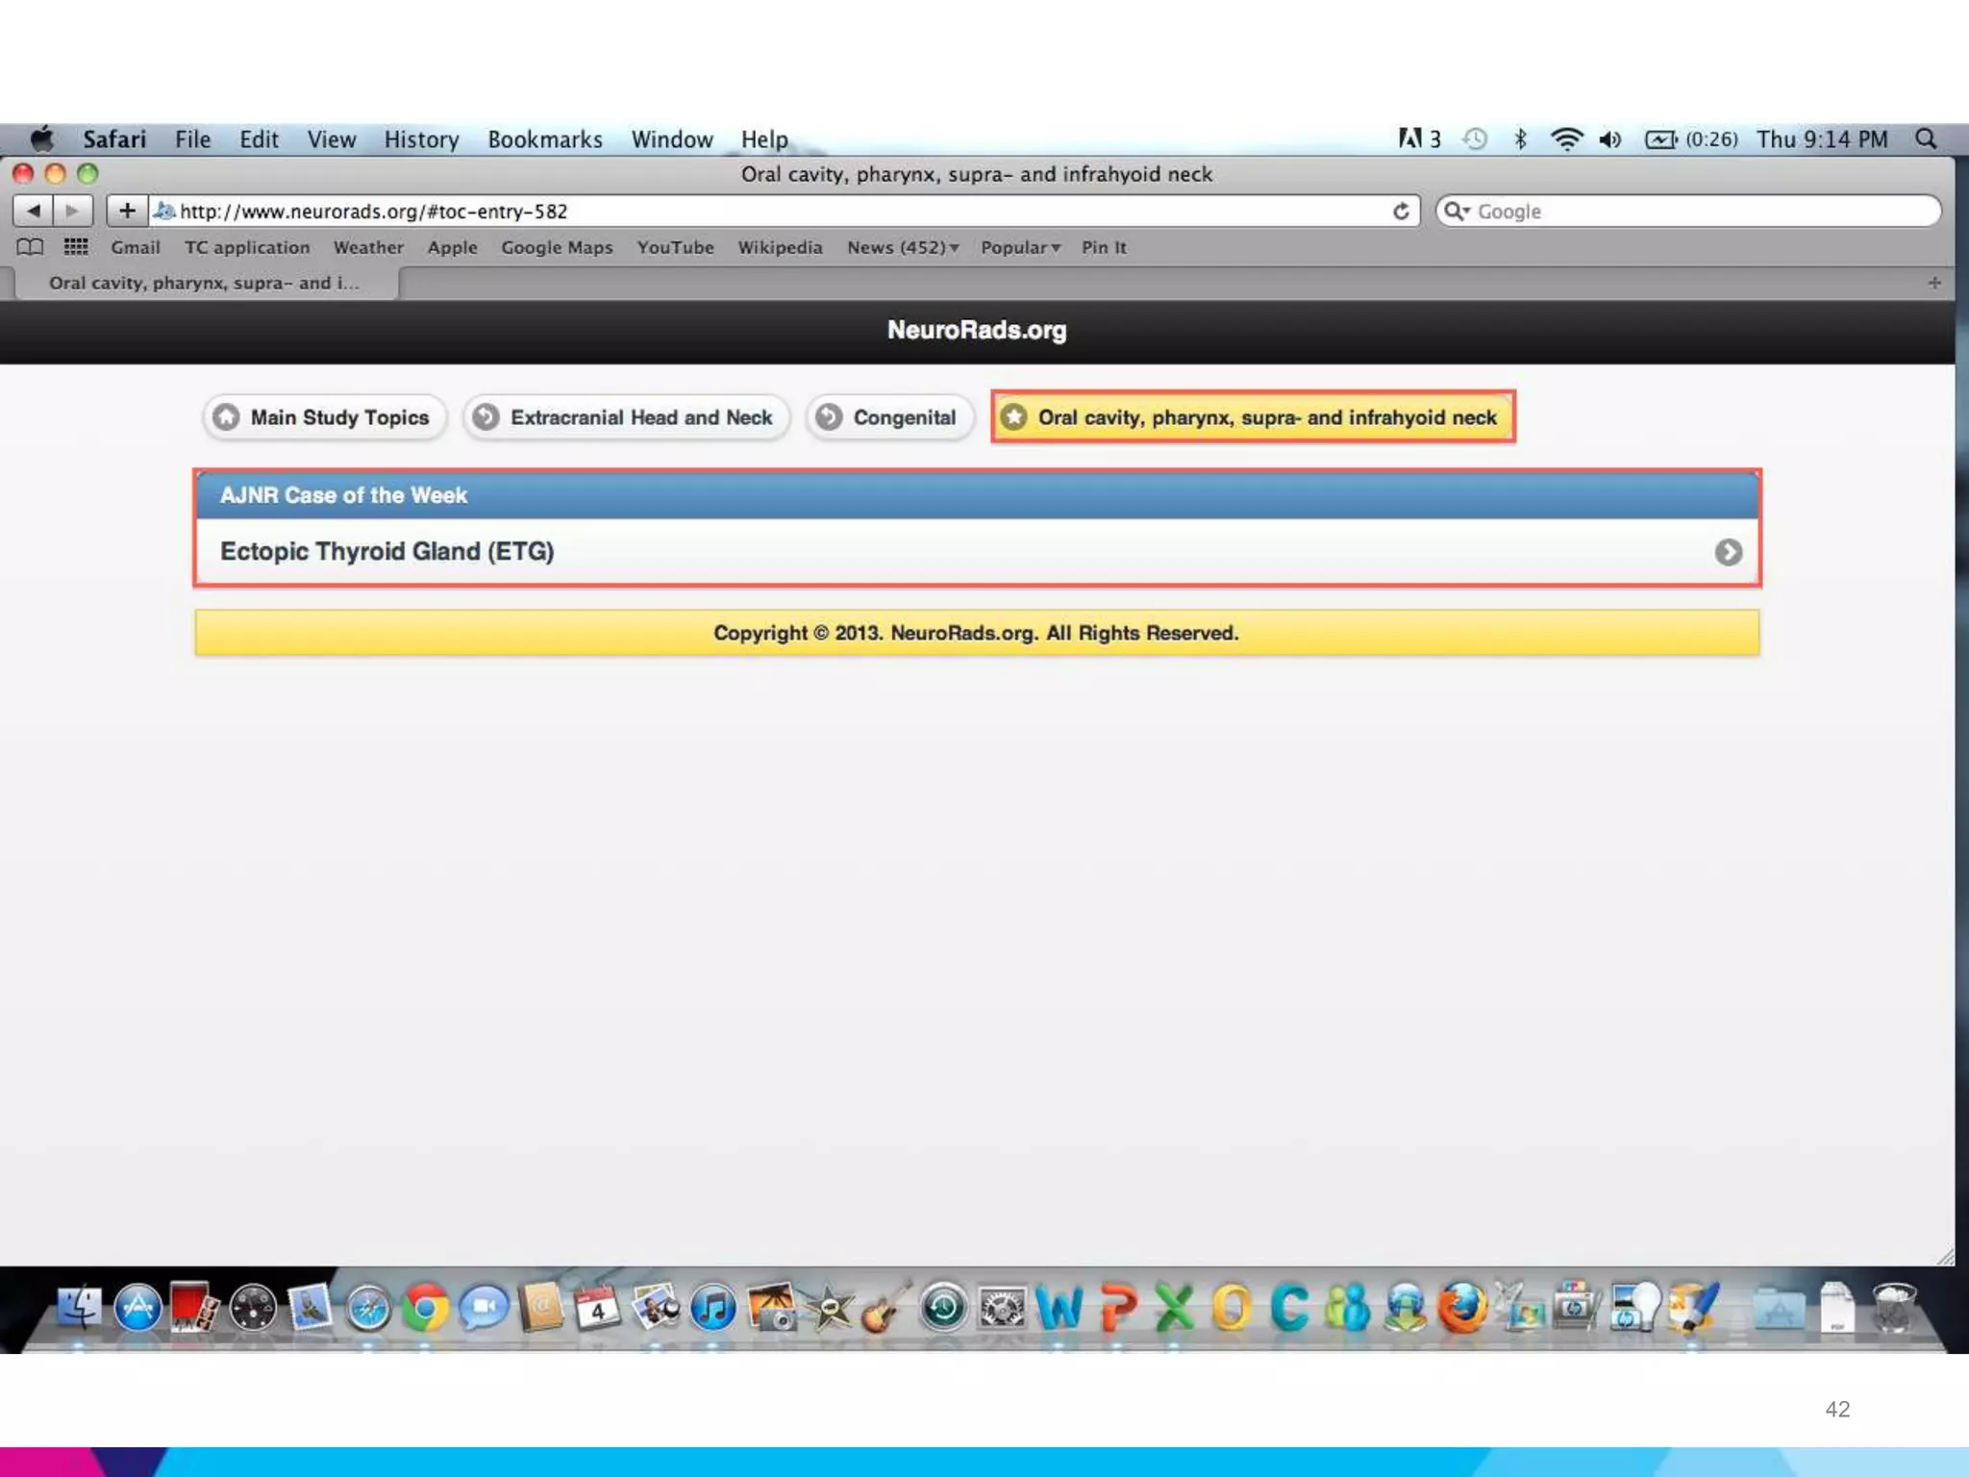Expand the Popular bookmarks dropdown
This screenshot has width=1969, height=1477.
click(x=1020, y=247)
